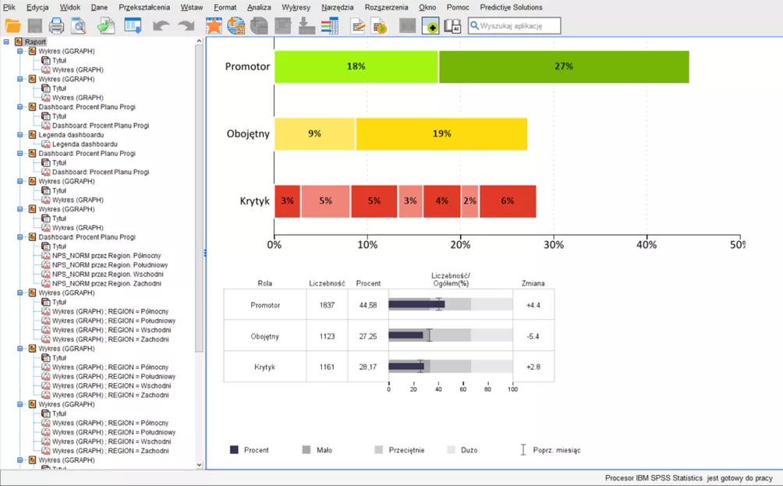The image size is (783, 486).
Task: Click the Export output toolbar icon
Action: pos(106,27)
